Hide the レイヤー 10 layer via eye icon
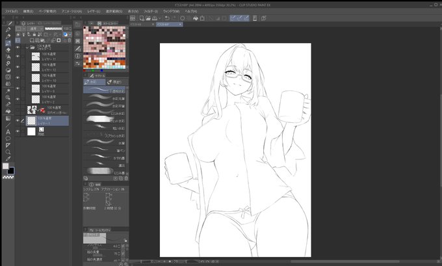 tap(18, 78)
